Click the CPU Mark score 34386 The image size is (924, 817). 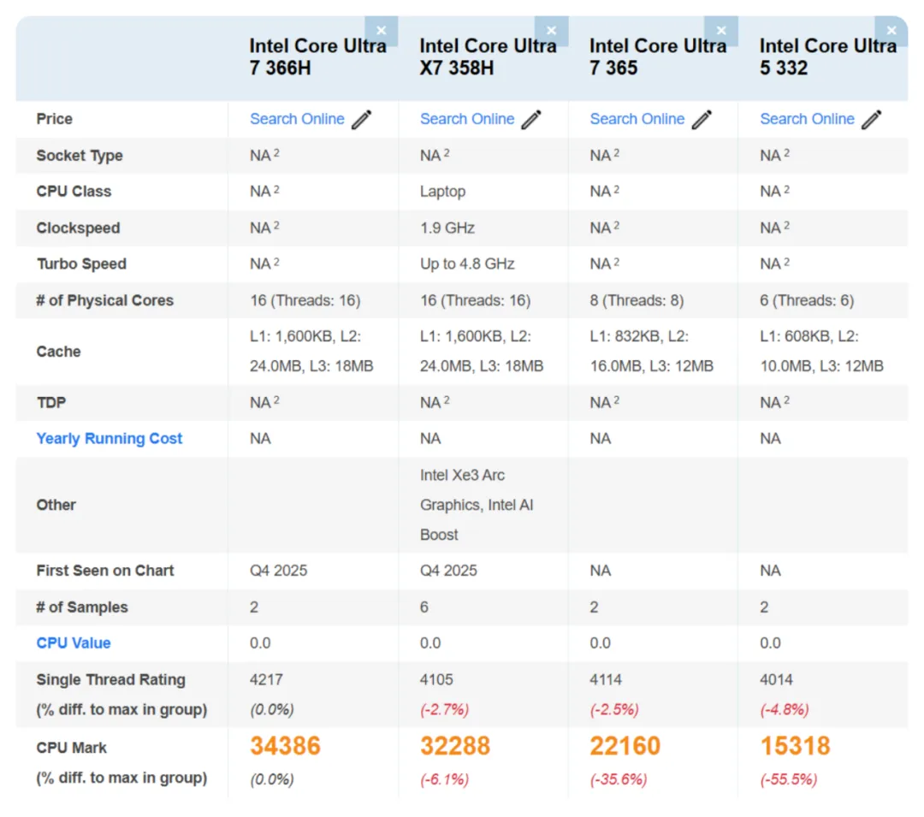[x=285, y=745]
